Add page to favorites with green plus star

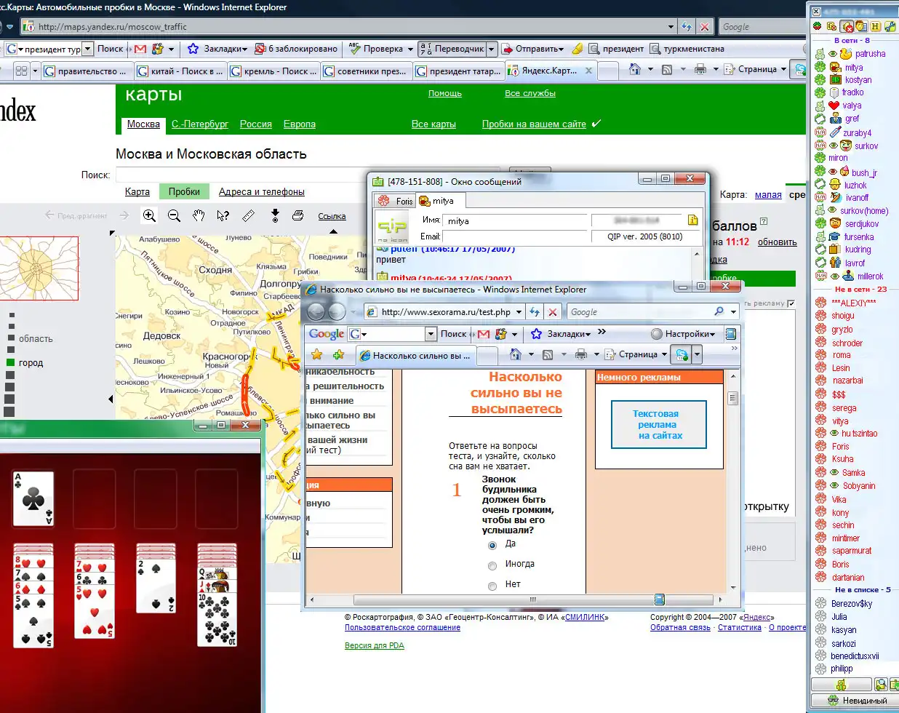338,355
